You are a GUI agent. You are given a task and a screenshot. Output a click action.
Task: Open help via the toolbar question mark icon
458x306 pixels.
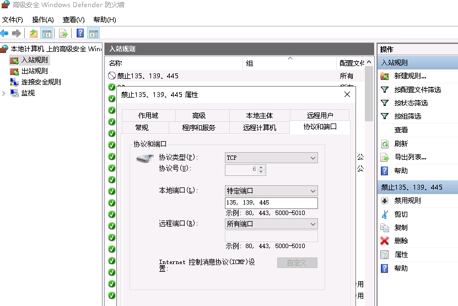click(x=80, y=33)
